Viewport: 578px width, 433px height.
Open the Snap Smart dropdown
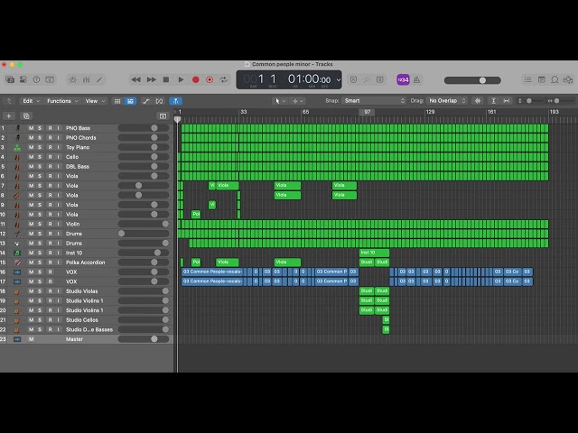374,101
